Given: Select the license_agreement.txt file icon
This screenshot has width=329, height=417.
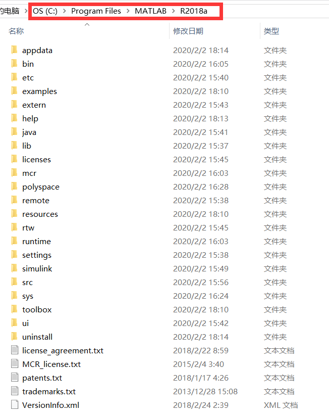Looking at the screenshot, I should [15, 350].
